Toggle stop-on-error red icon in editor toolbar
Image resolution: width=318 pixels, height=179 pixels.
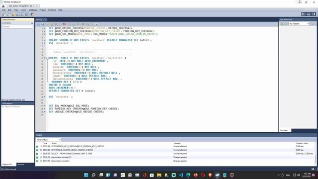click(65, 24)
